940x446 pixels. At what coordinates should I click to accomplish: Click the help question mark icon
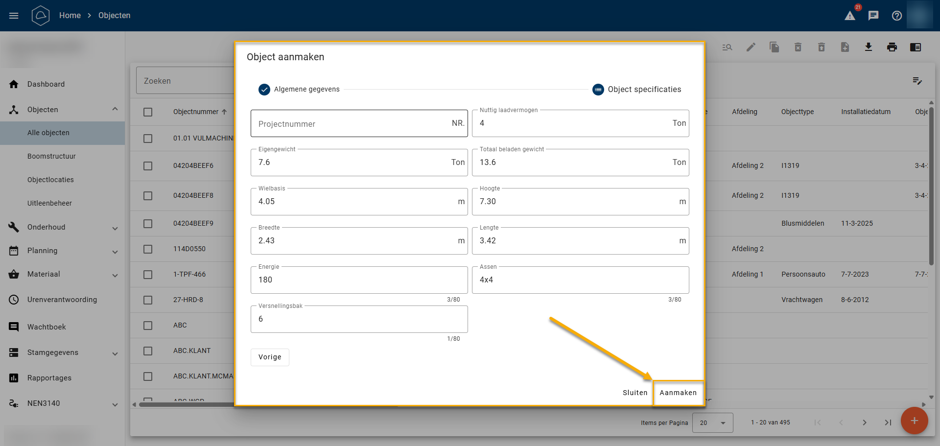(897, 16)
